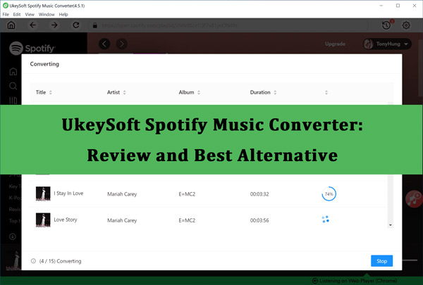Open the View menu
Image resolution: width=423 pixels, height=285 pixels.
(30, 14)
